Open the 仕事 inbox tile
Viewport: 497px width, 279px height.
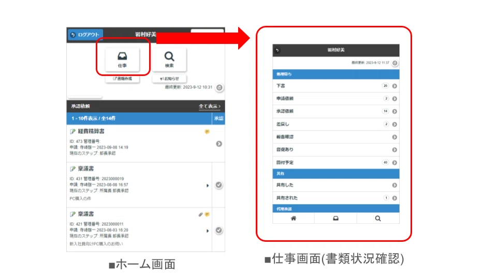[122, 59]
